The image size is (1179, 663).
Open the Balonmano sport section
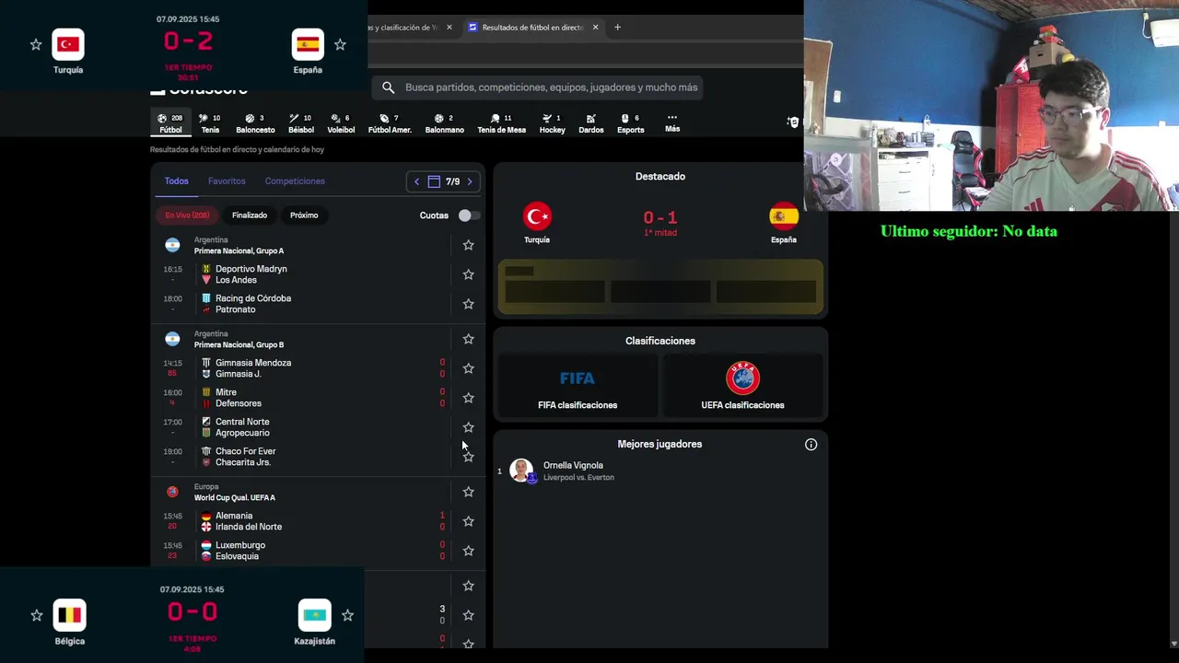click(444, 123)
